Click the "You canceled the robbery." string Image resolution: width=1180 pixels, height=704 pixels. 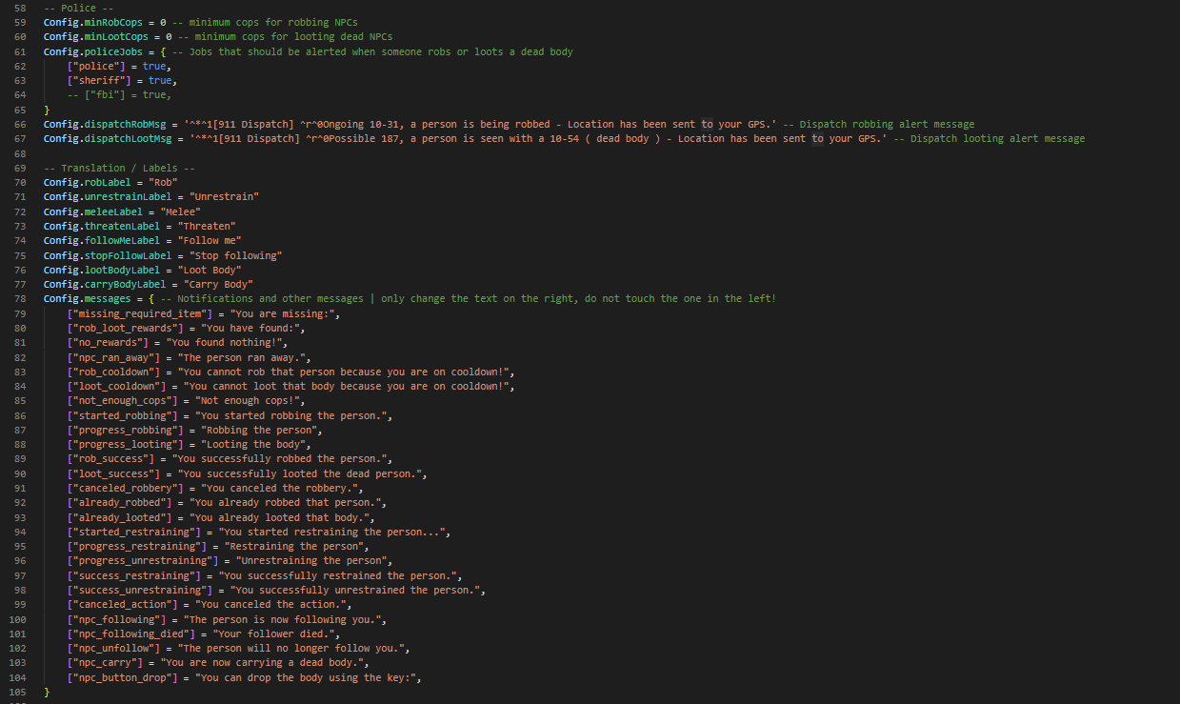283,488
